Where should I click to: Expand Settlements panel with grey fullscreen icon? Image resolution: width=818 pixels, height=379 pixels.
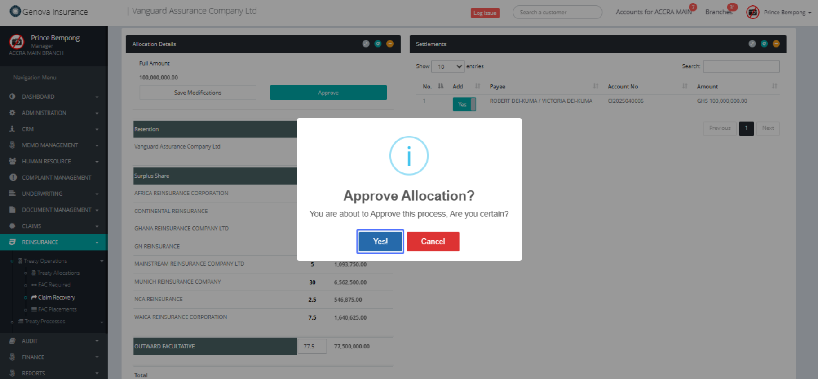pos(752,44)
